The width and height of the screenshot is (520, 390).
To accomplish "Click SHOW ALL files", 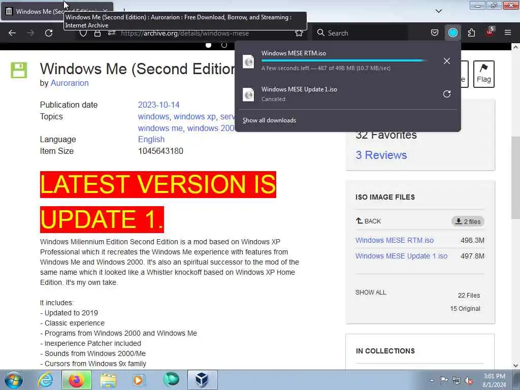I will (x=371, y=292).
